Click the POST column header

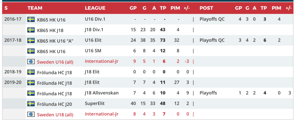tap(206, 8)
